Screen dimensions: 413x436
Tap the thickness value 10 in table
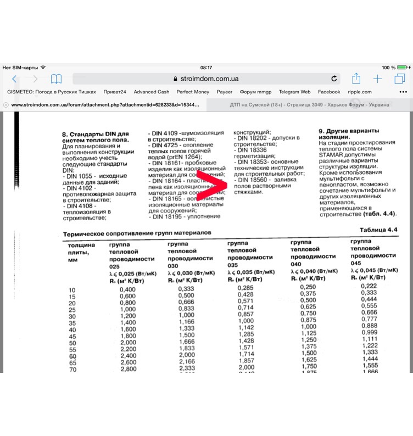coord(72,290)
